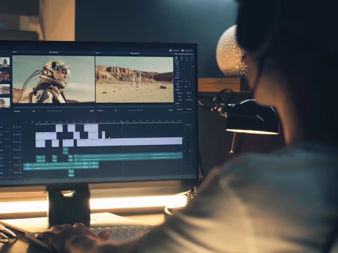Step back one frame in source monitor

[x=52, y=111]
